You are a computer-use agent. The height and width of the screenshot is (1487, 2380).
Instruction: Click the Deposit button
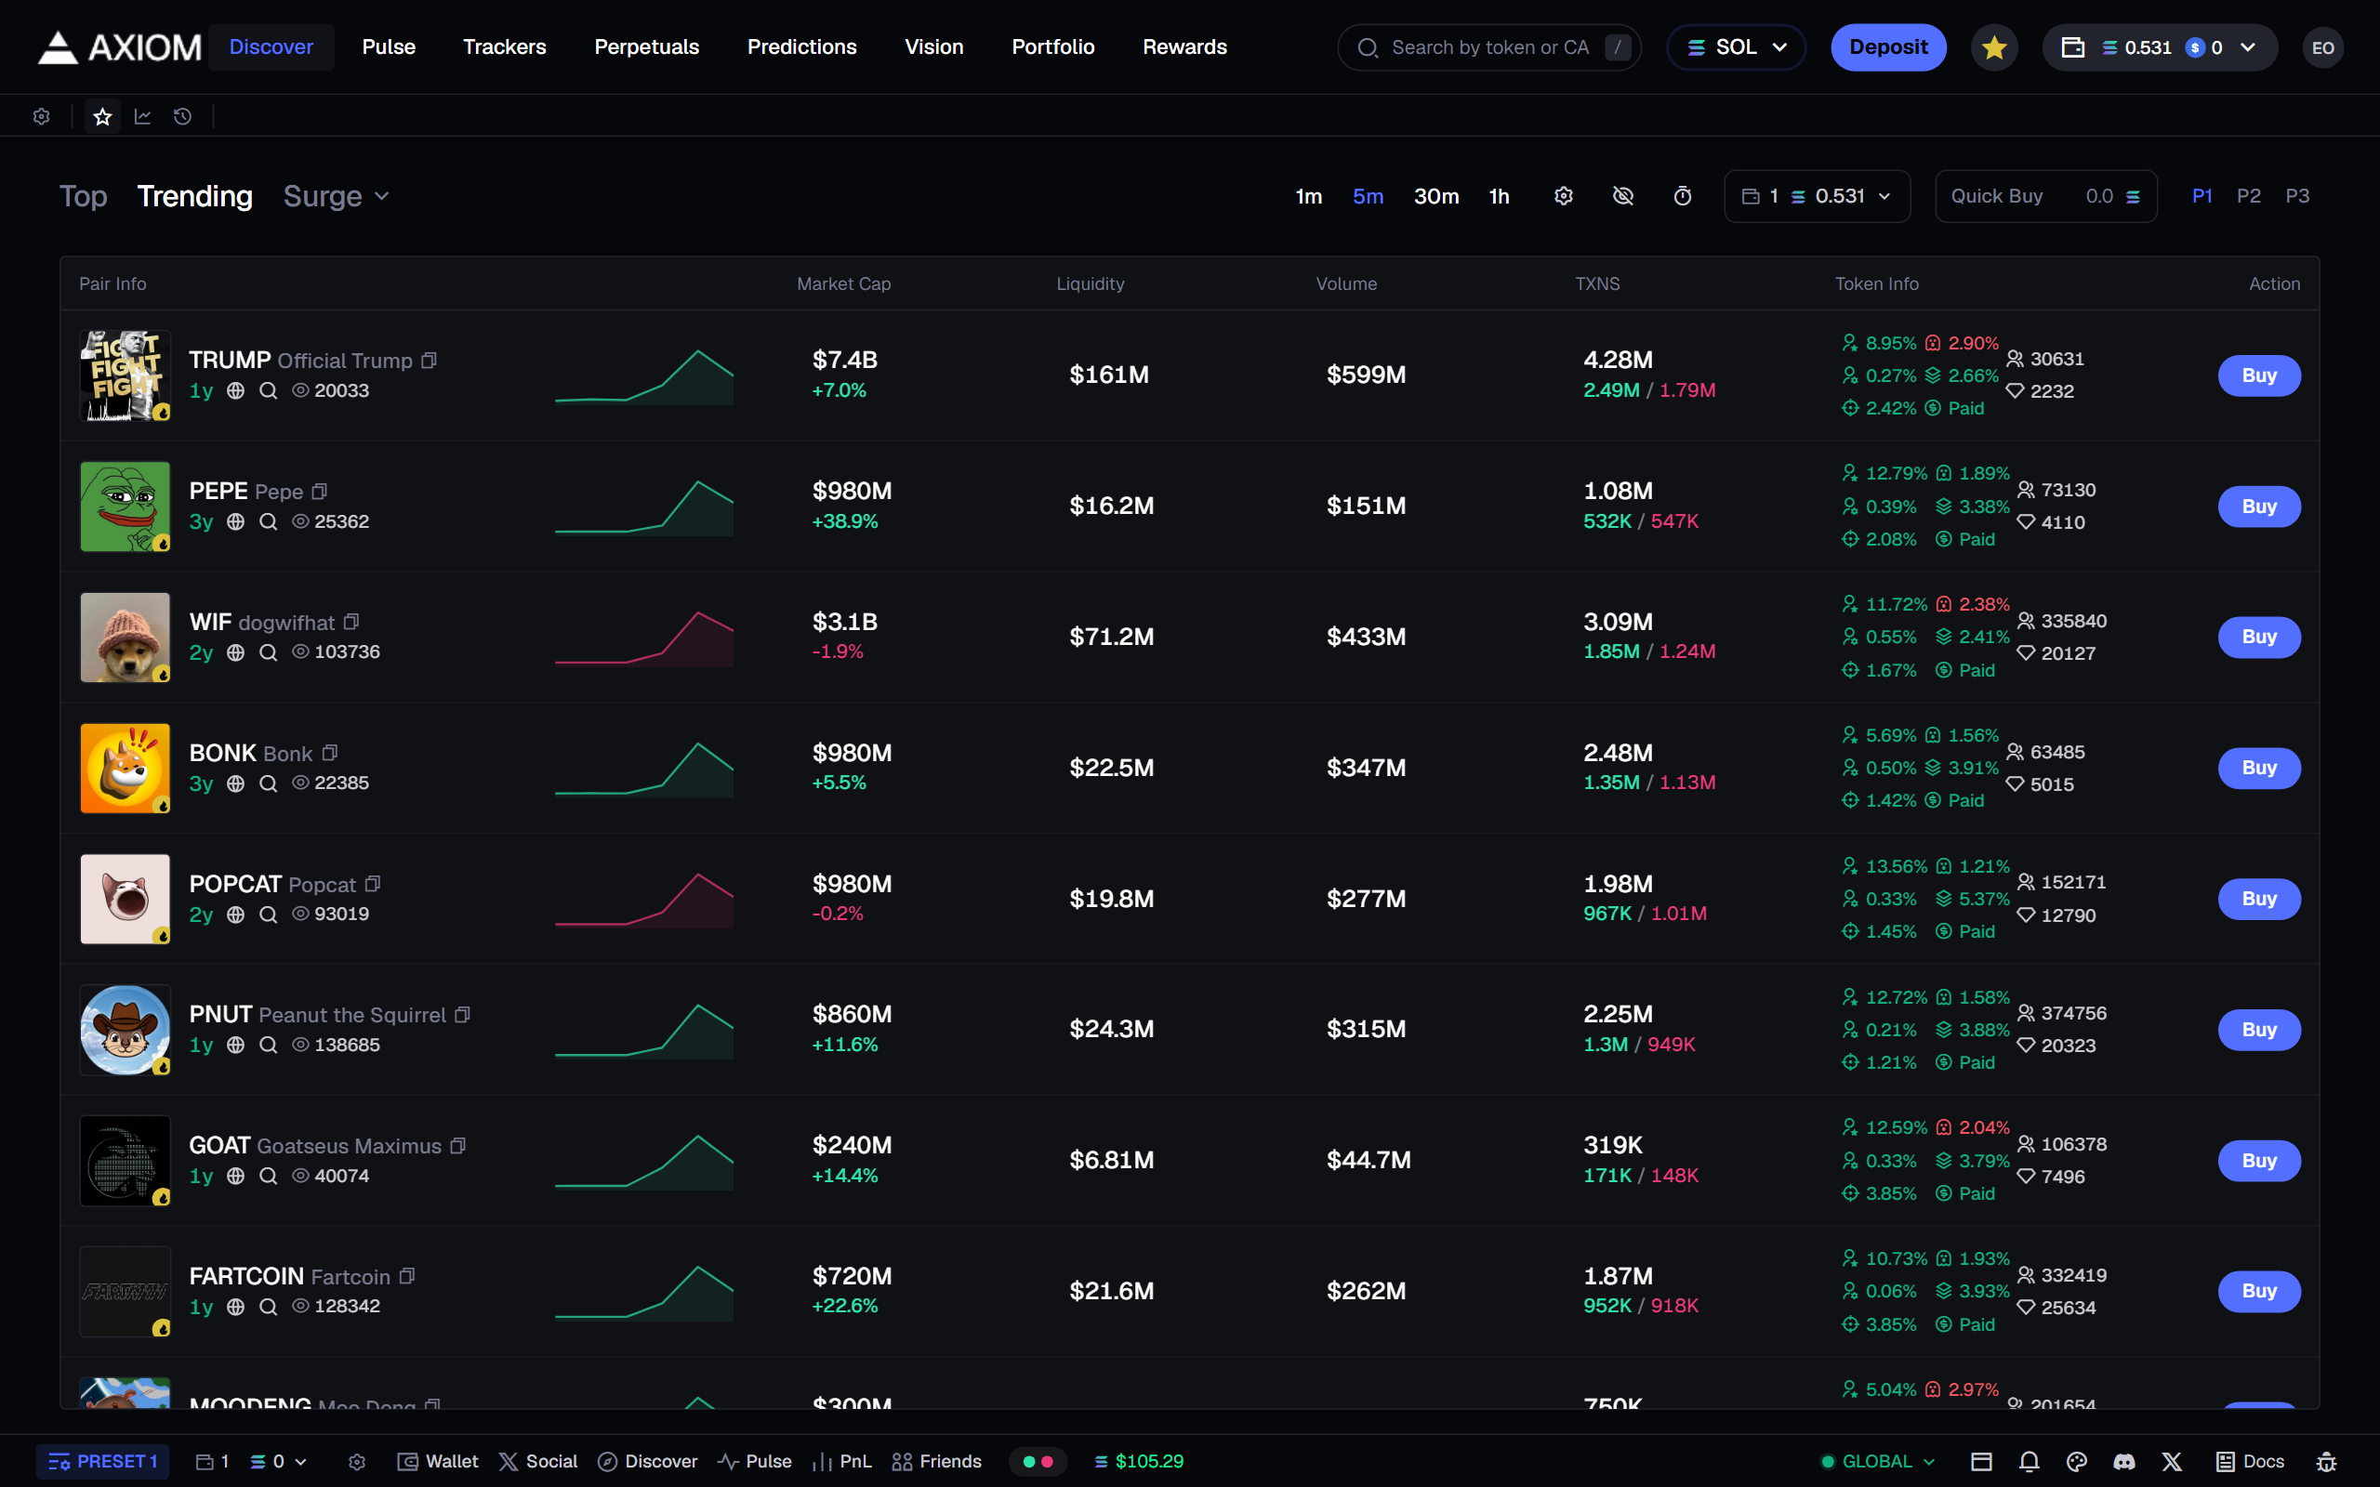click(x=1888, y=47)
